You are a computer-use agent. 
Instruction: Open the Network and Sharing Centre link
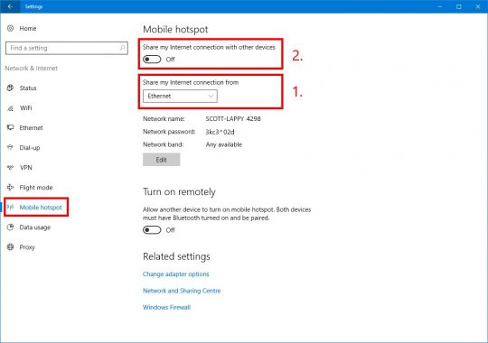(182, 291)
